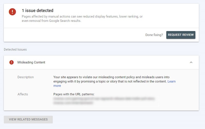Click the Misleading Content issue title

[31, 62]
